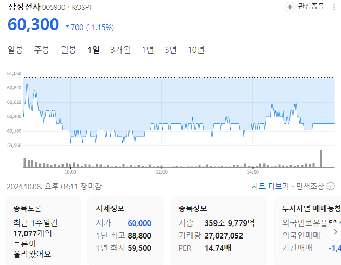Click the change value 700 (-1.15%)
Viewport: 341px width, 265px height.
93,28
